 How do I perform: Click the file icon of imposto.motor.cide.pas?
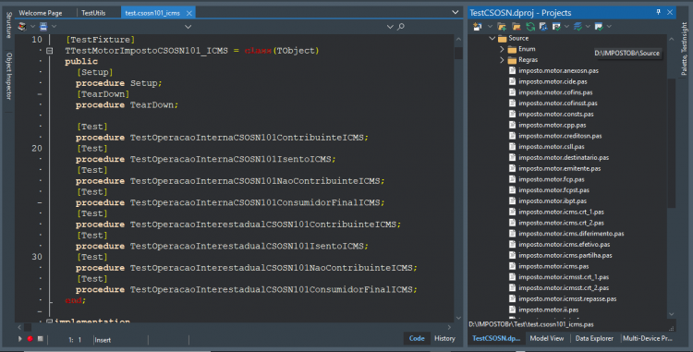(x=512, y=81)
